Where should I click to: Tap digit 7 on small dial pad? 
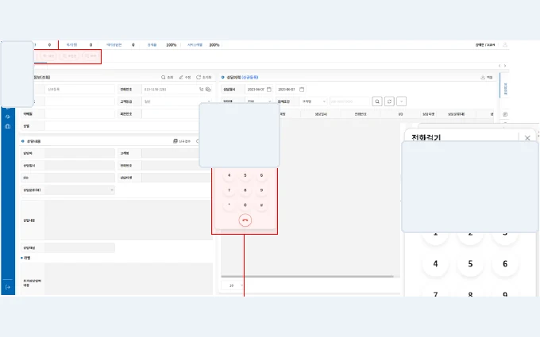pos(229,190)
